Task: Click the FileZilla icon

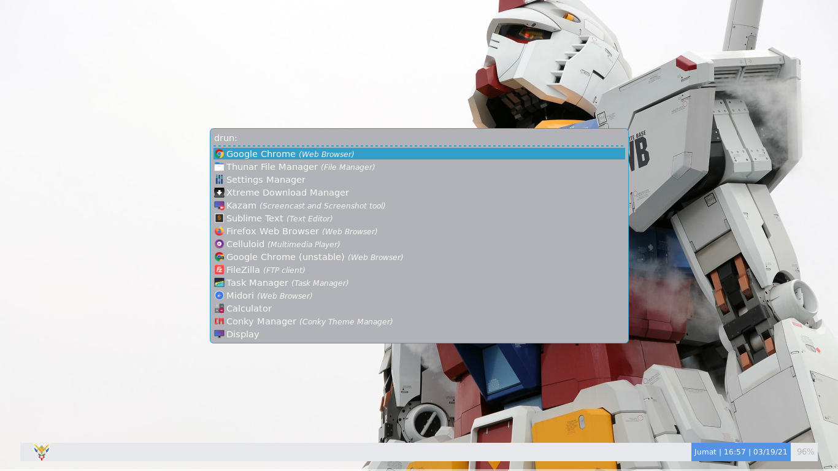Action: click(219, 270)
